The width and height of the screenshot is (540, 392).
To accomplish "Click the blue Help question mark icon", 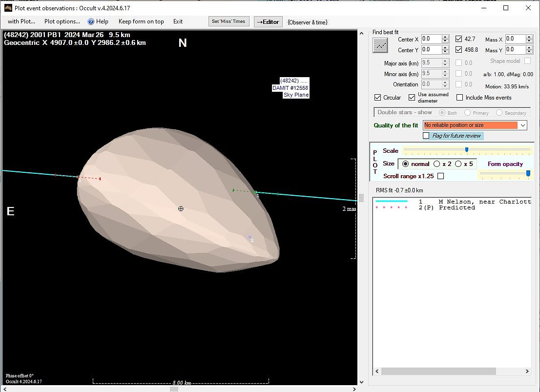I will point(91,21).
